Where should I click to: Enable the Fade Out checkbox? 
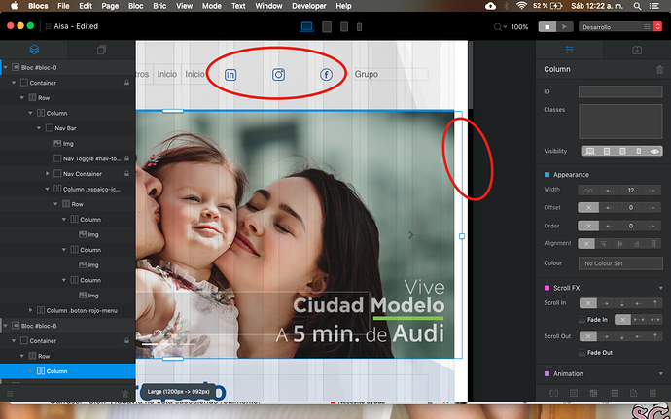point(582,352)
